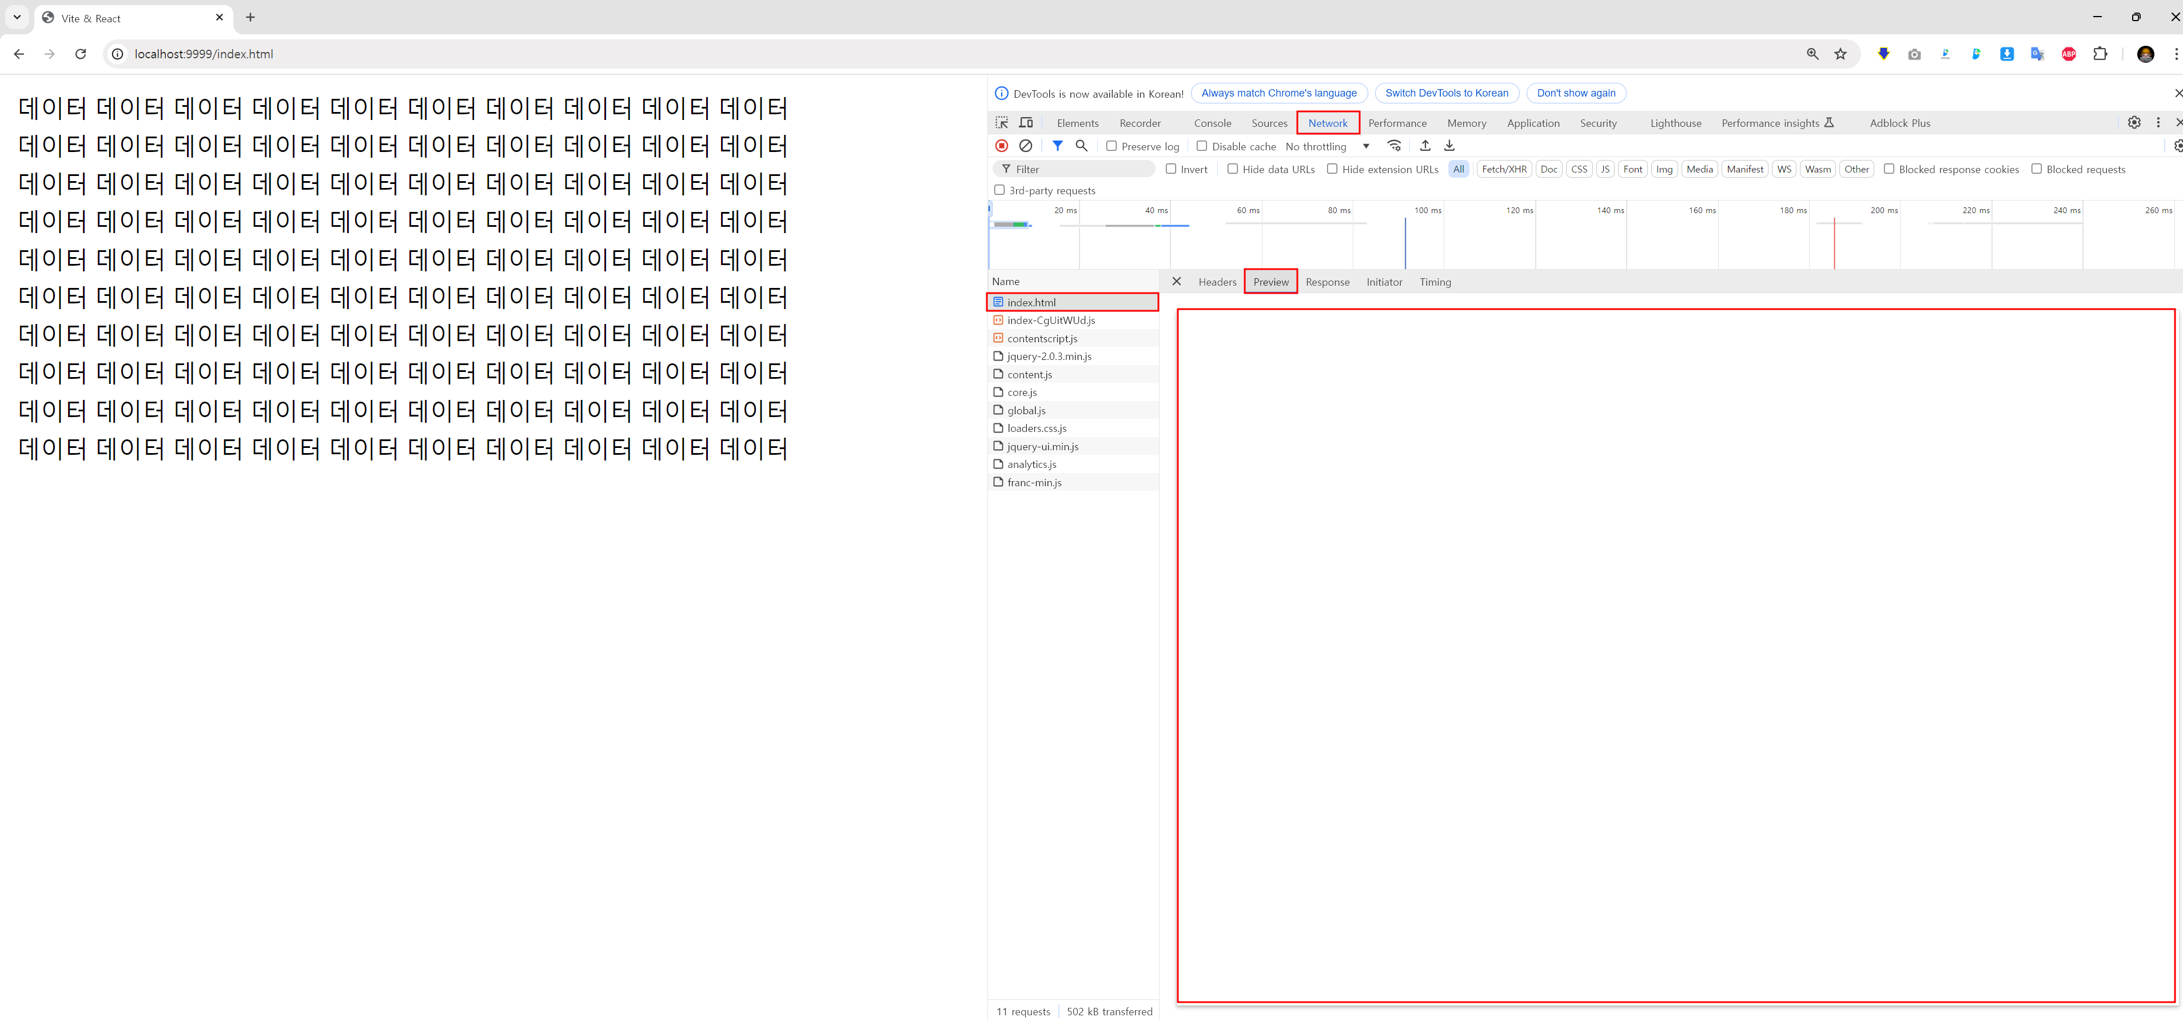Open the tab search chevron dropdown

point(17,17)
